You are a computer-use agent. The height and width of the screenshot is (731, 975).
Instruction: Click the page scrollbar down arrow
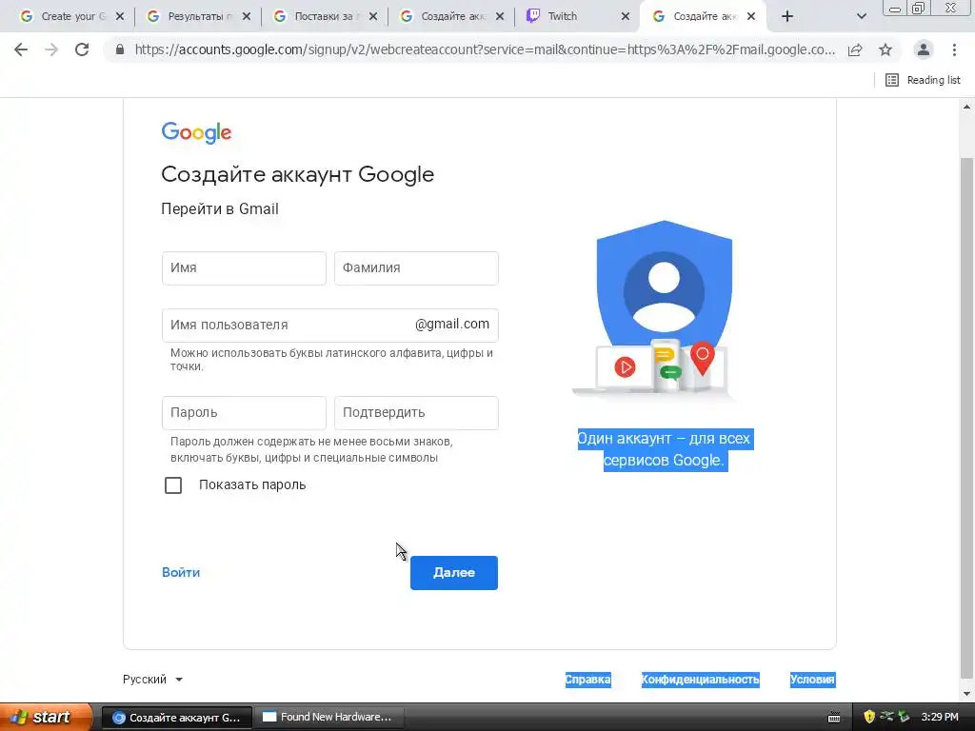(967, 693)
